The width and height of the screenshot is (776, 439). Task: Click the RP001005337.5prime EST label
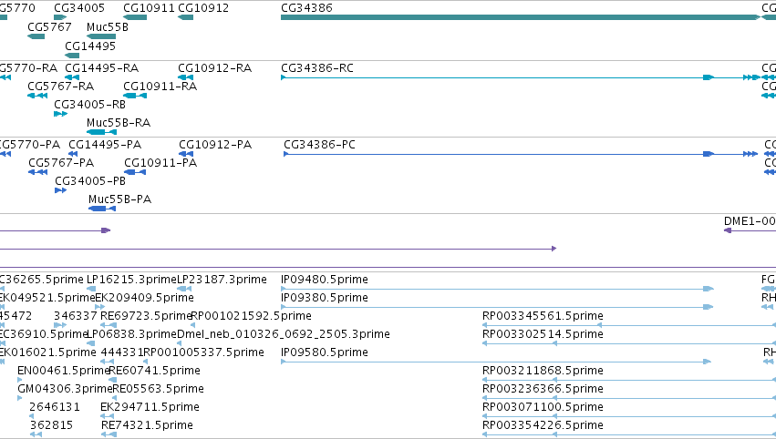203,352
